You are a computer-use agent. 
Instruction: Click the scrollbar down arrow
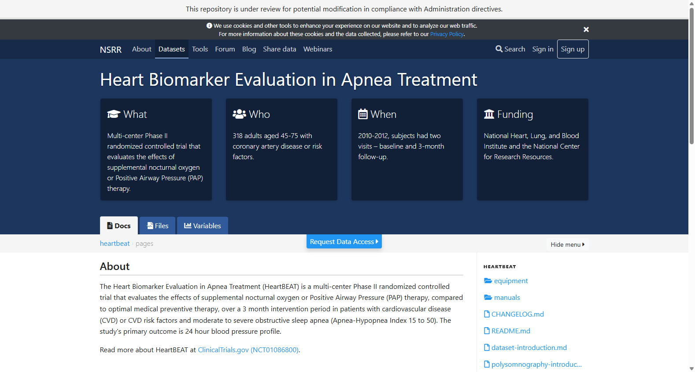point(691,368)
